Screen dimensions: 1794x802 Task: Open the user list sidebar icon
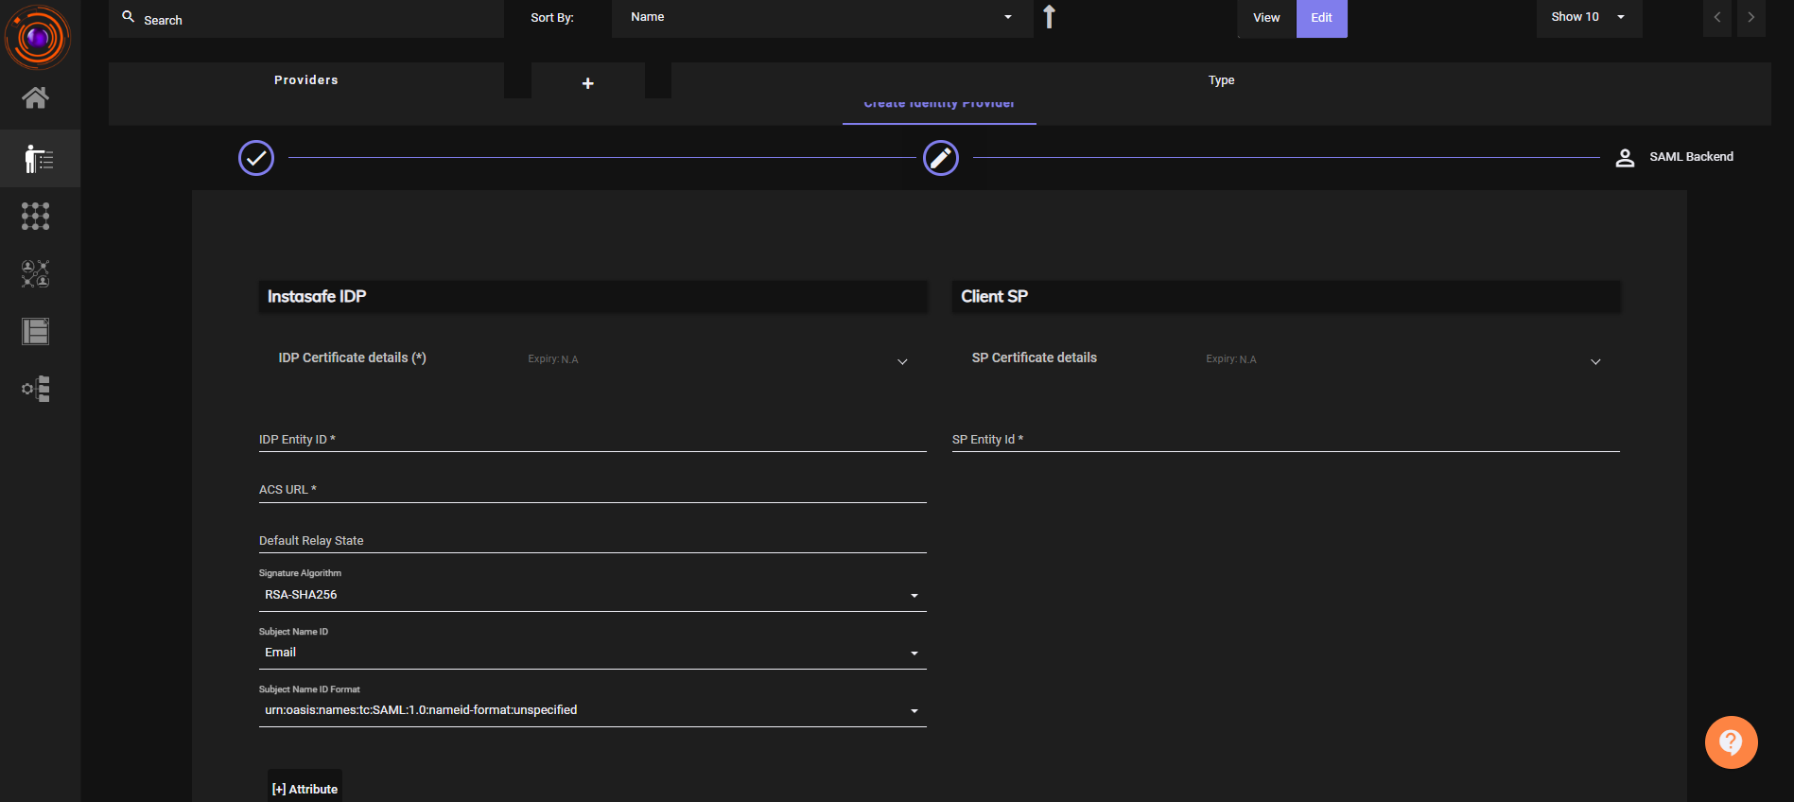pyautogui.click(x=39, y=159)
